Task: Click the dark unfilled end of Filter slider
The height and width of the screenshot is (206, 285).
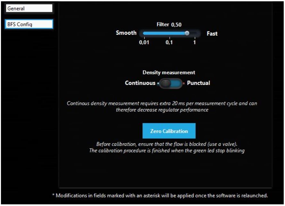Action: (194, 33)
